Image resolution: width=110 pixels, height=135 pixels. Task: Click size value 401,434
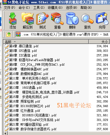coord(102,97)
